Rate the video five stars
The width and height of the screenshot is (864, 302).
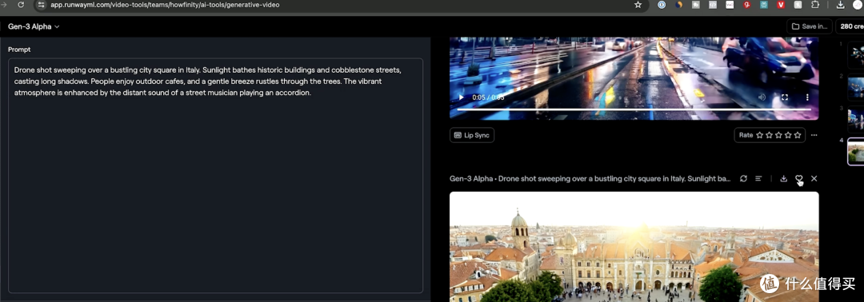pyautogui.click(x=798, y=135)
